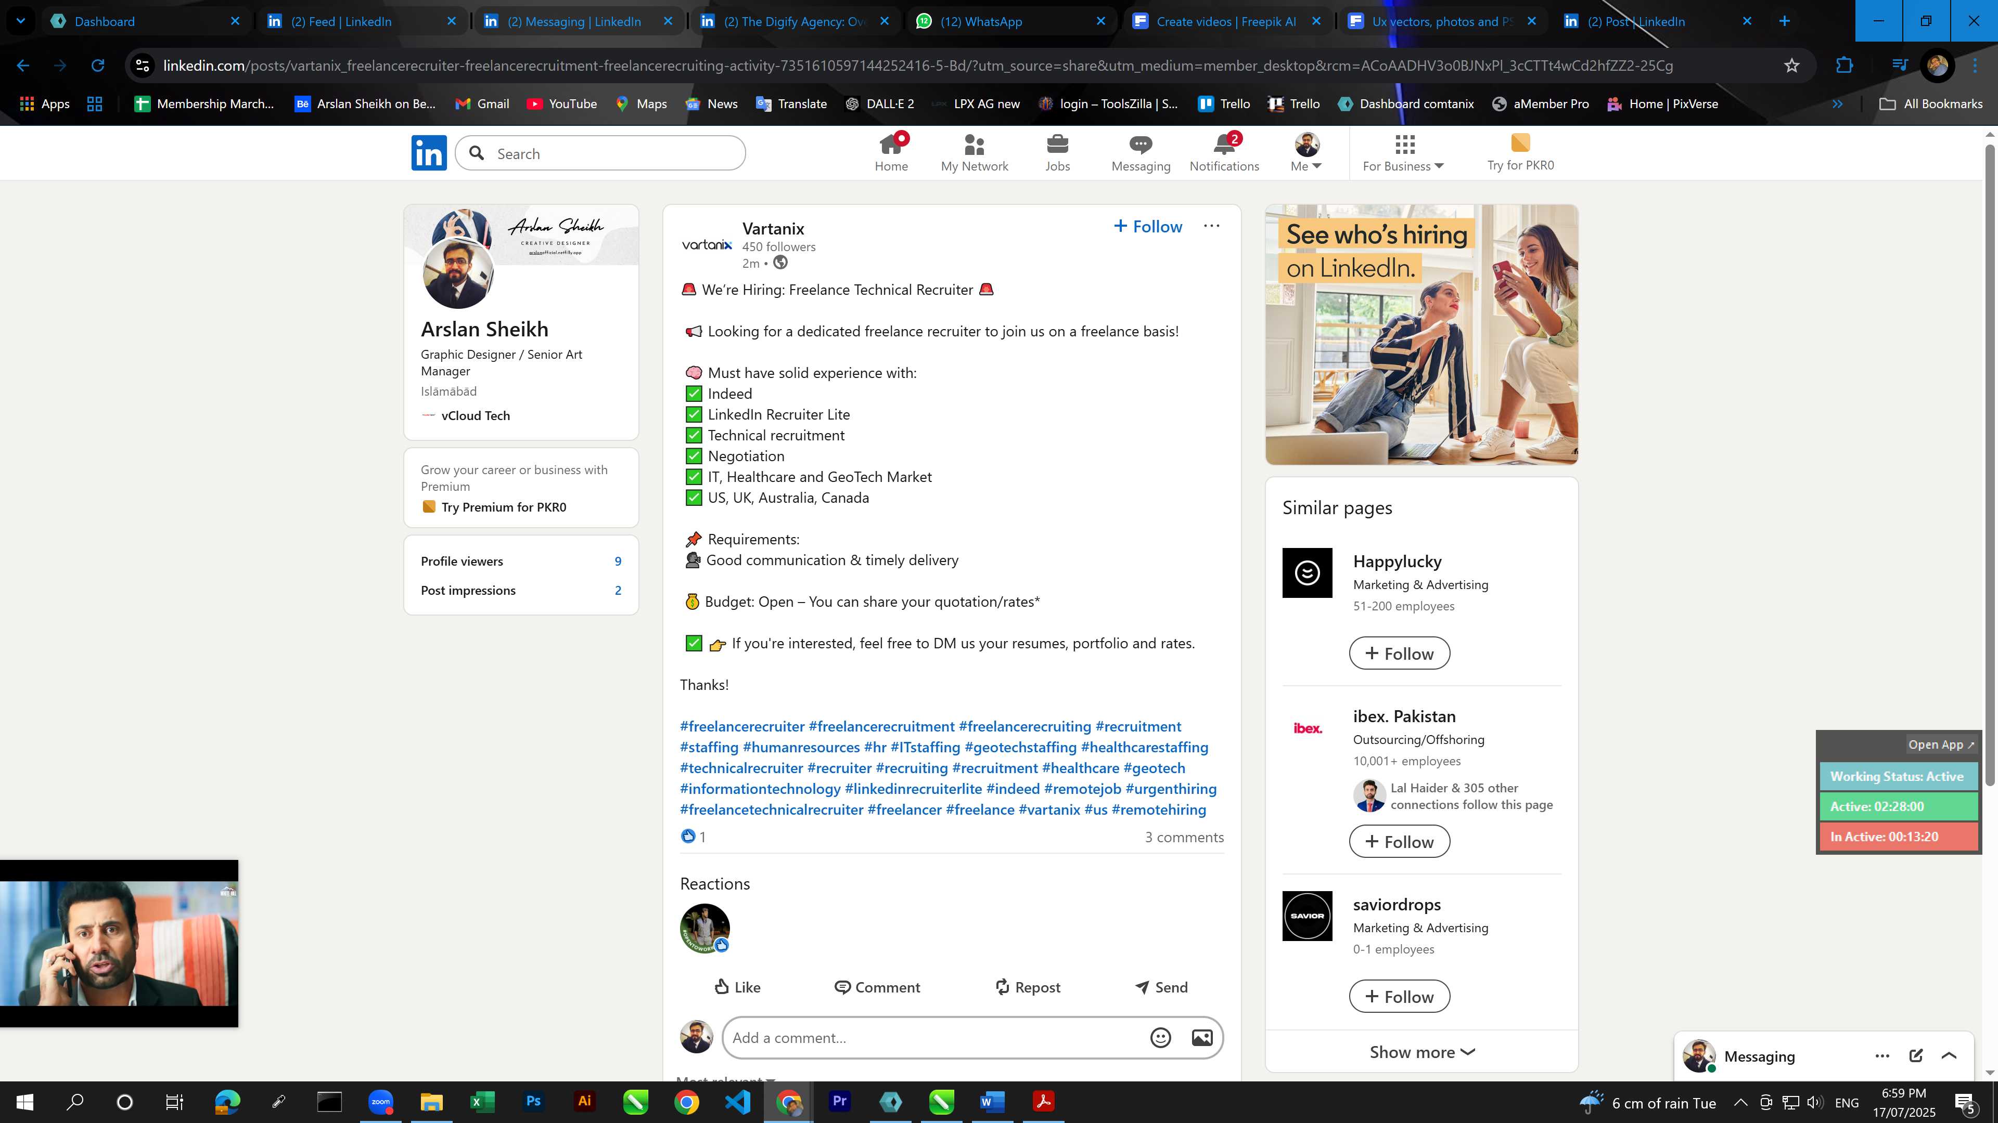The width and height of the screenshot is (1998, 1123).
Task: Click the Repost button
Action: click(x=1027, y=987)
